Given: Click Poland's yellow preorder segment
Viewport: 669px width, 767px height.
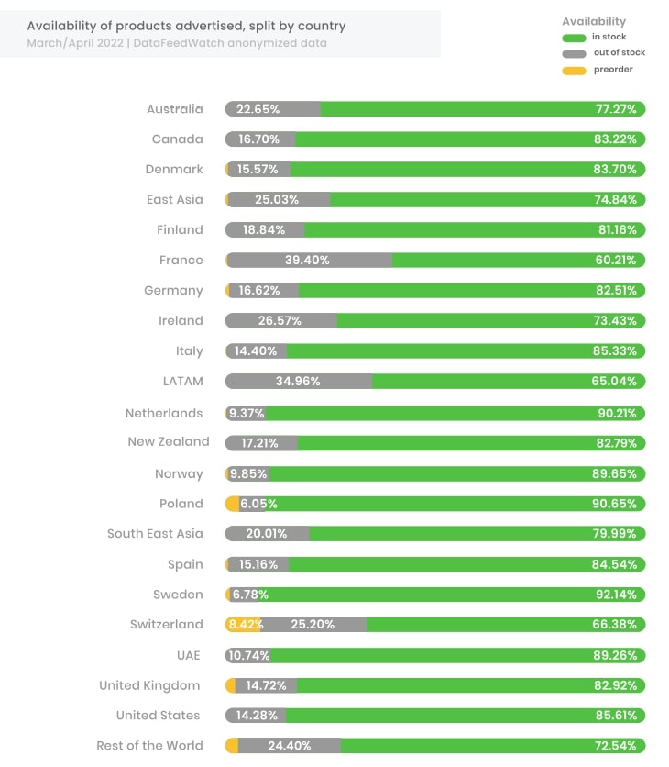Looking at the screenshot, I should click(x=233, y=504).
